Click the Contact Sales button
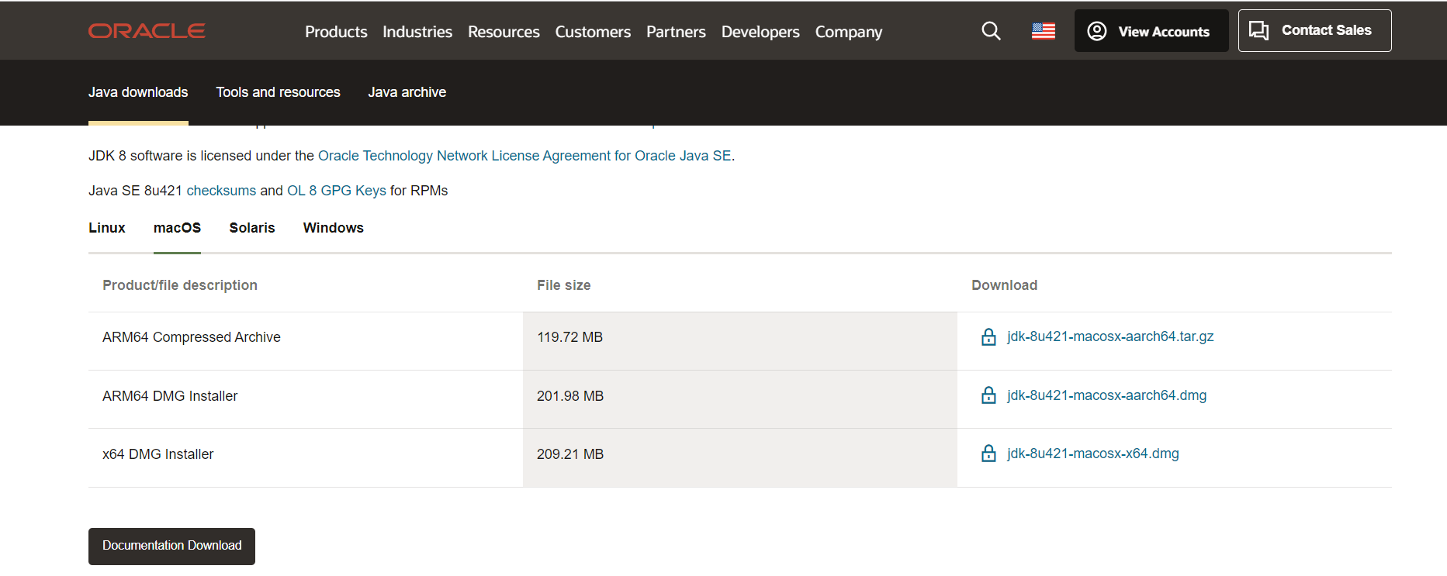This screenshot has width=1447, height=576. [x=1314, y=30]
